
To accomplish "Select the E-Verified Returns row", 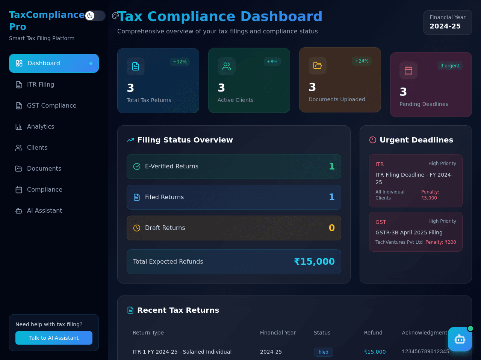I will pyautogui.click(x=234, y=166).
